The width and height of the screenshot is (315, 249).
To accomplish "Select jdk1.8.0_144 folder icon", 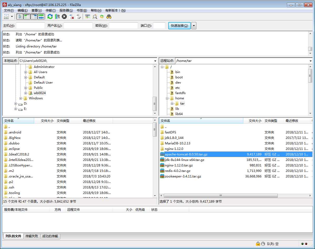I will [162, 138].
